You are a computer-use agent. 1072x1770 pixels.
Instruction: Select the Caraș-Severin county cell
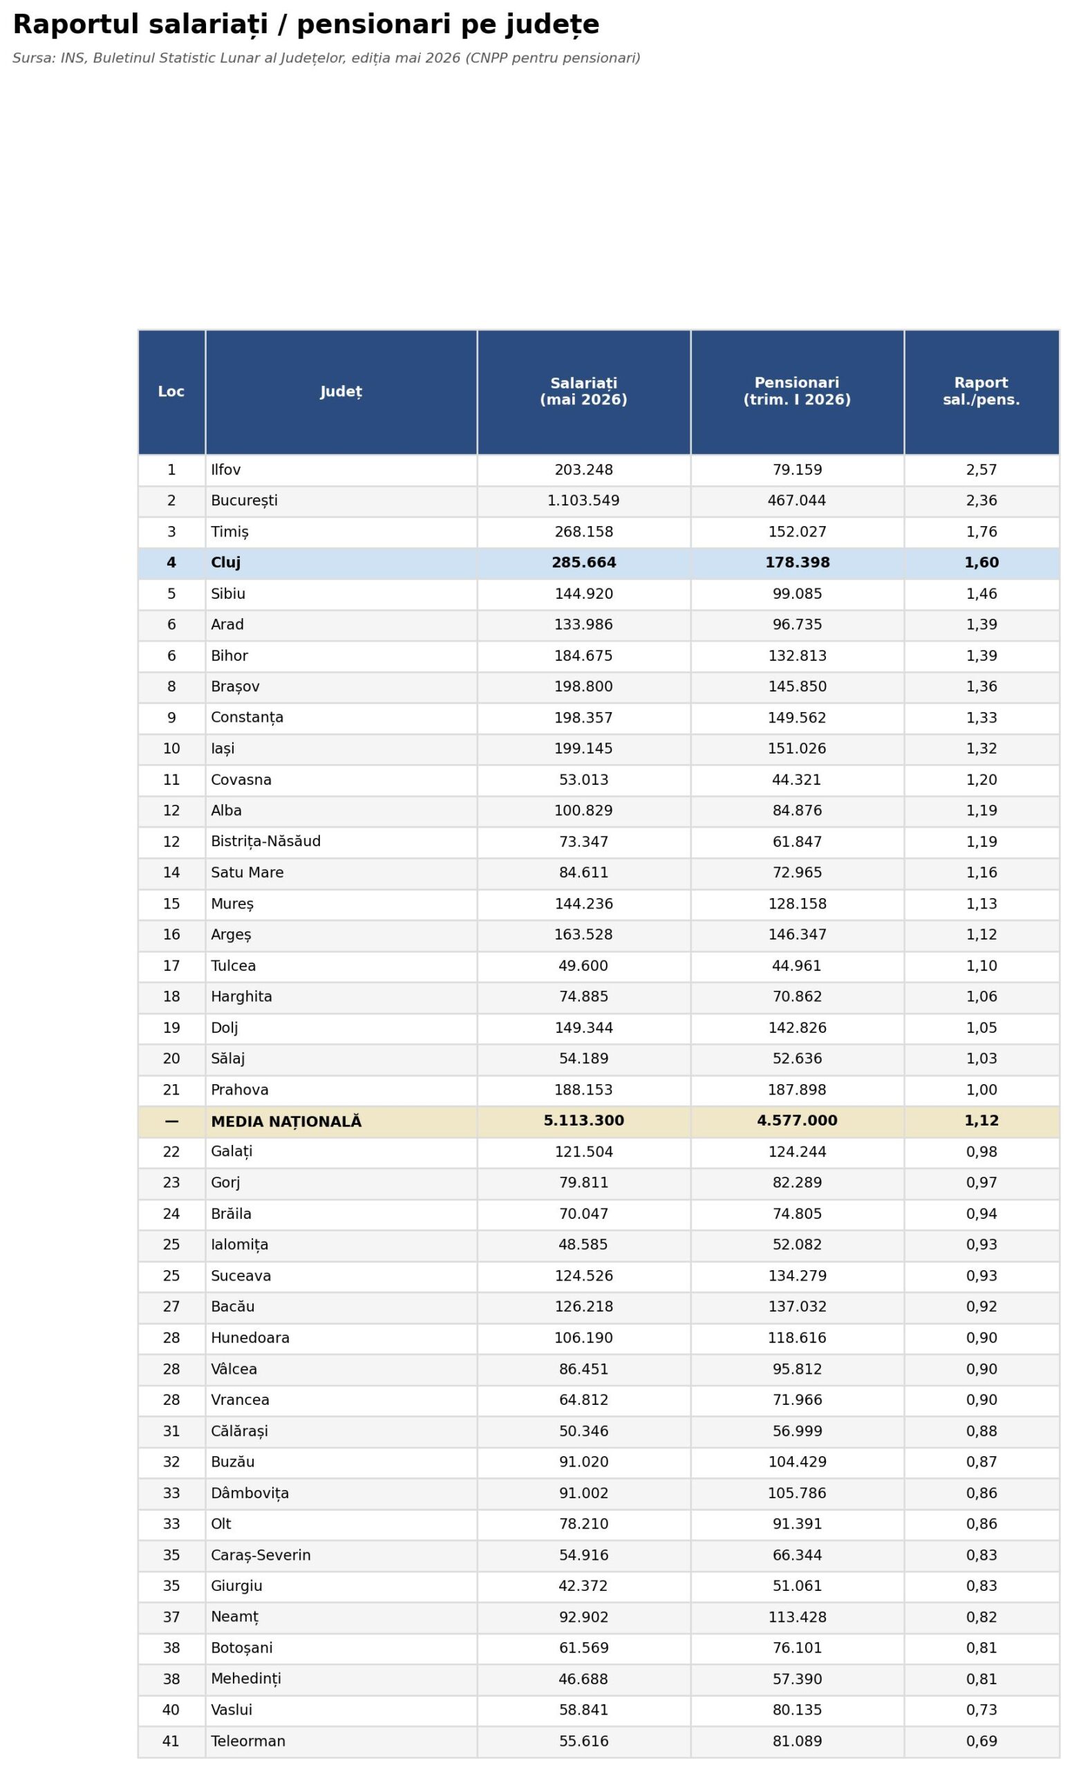coord(341,1555)
